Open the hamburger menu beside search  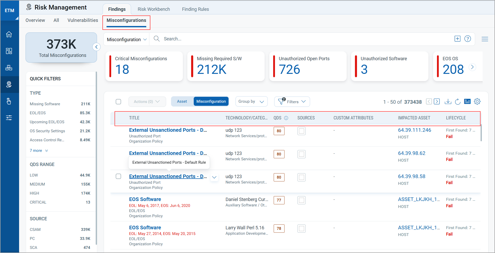coord(485,39)
